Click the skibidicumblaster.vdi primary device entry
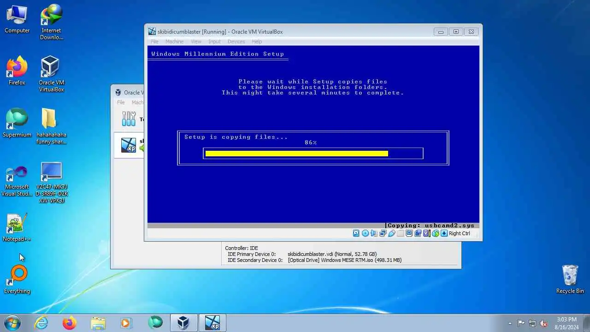The height and width of the screenshot is (332, 590). click(x=332, y=254)
